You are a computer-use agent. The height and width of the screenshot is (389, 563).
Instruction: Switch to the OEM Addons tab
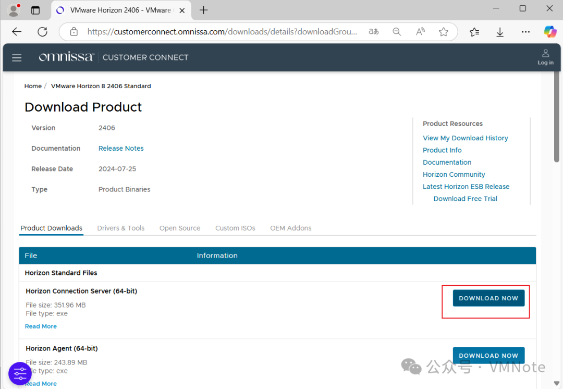(291, 228)
